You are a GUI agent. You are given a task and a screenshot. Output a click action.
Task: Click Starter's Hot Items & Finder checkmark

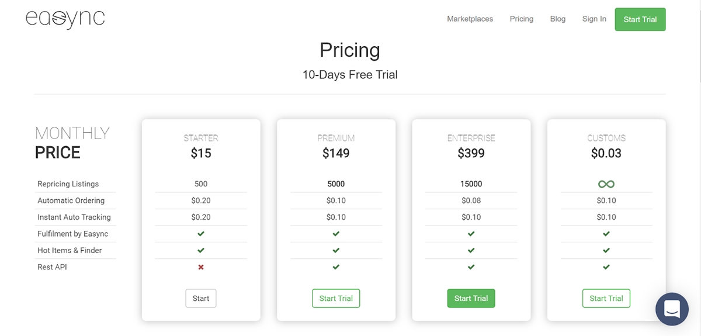click(201, 251)
